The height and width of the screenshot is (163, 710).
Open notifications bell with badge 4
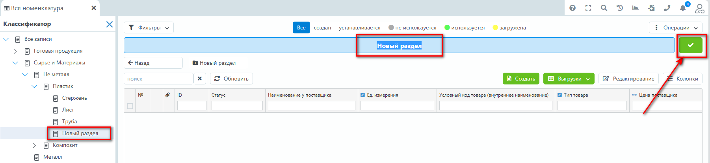[683, 8]
